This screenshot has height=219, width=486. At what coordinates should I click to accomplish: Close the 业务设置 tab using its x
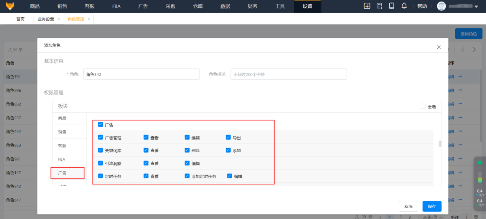(x=59, y=19)
